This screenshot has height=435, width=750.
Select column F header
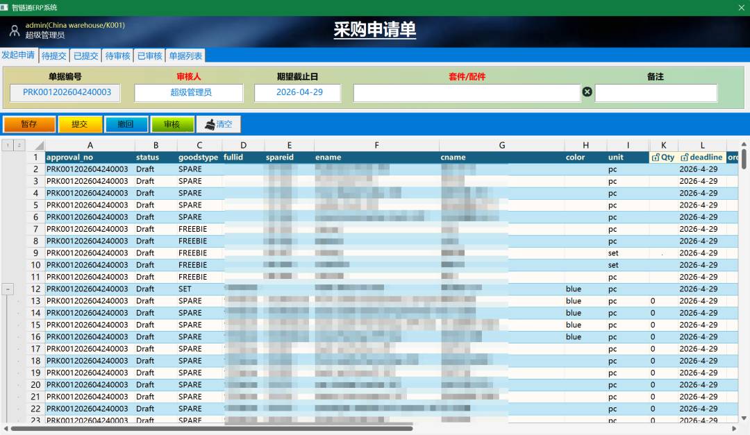click(376, 145)
